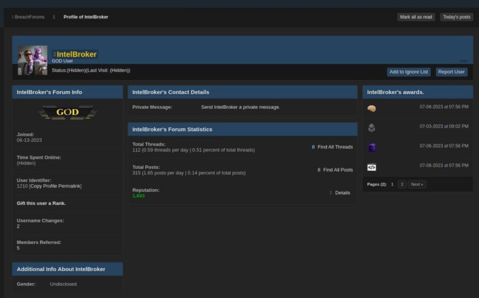Click Next » in awards pagination
This screenshot has width=479, height=298.
coord(417,184)
